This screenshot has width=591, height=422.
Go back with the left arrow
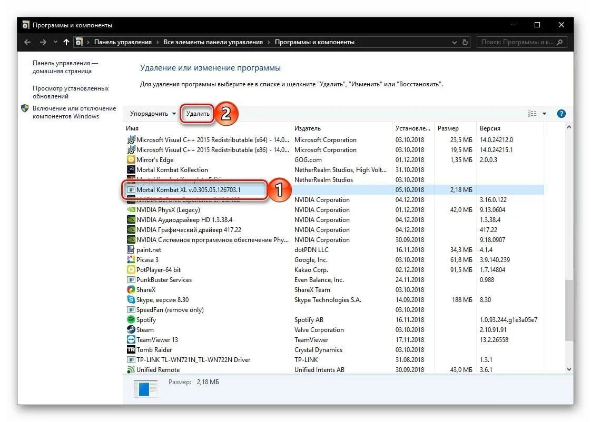point(27,42)
